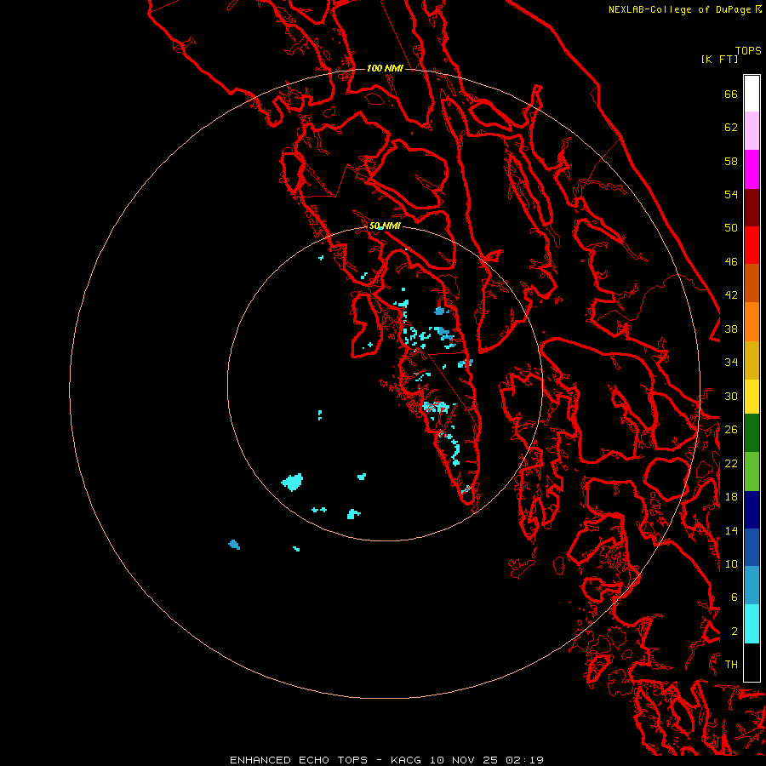Click the 'TOPS' legend title
The height and width of the screenshot is (766, 766).
(748, 51)
